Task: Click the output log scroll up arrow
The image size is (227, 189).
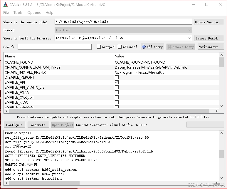Action: pos(221,133)
